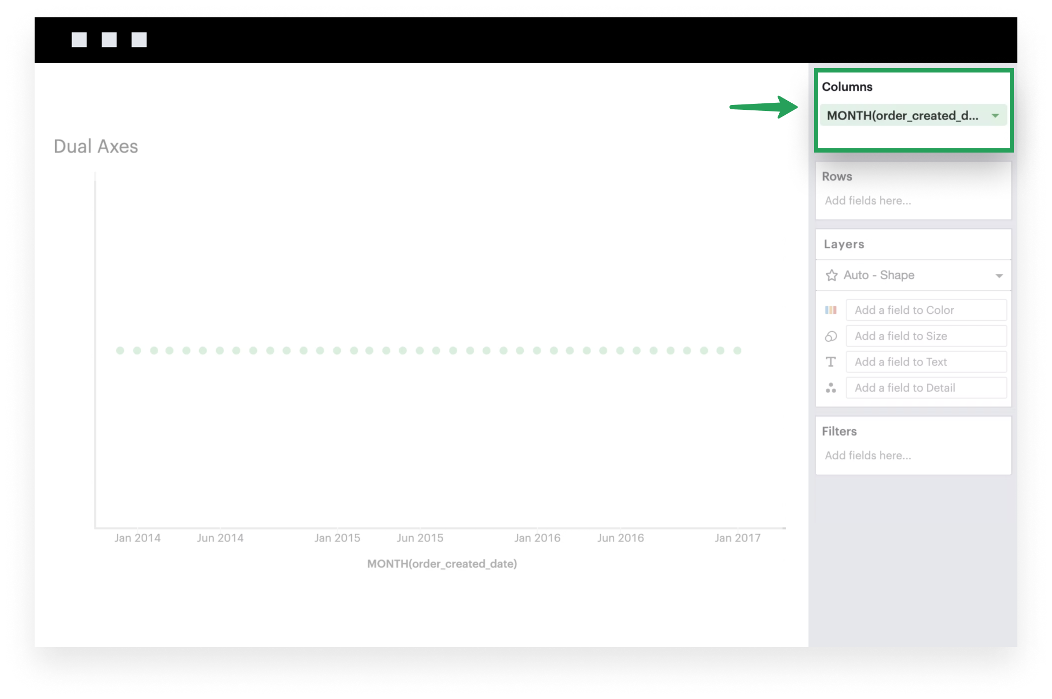The height and width of the screenshot is (699, 1052).
Task: Click the Layers section header
Action: coord(844,244)
